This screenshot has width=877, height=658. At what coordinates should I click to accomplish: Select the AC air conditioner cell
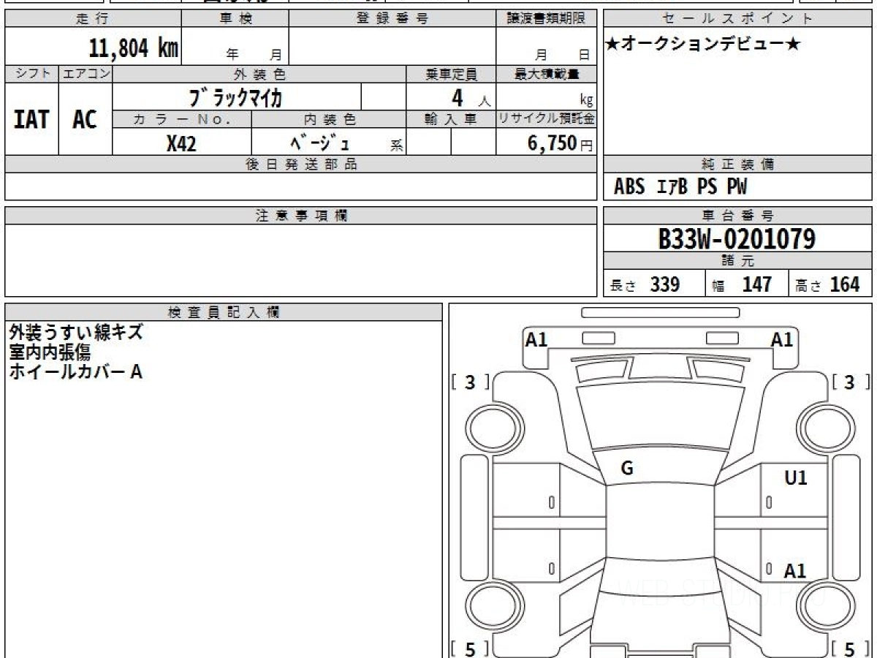[x=85, y=119]
